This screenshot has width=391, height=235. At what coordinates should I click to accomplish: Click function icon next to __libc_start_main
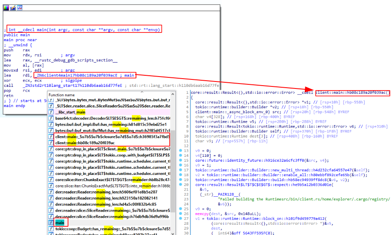pyautogui.click(x=51, y=112)
